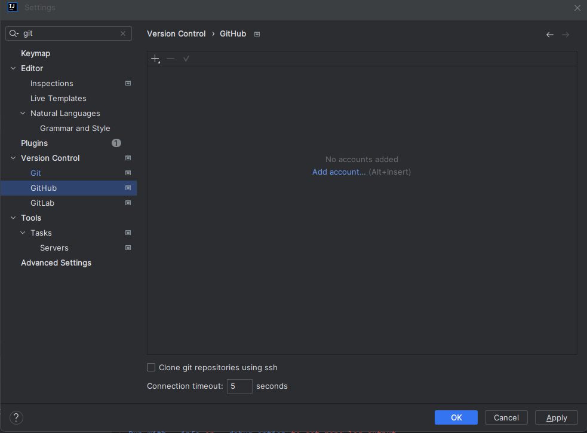
Task: Click the project-level icon on Servers row
Action: [x=128, y=248]
